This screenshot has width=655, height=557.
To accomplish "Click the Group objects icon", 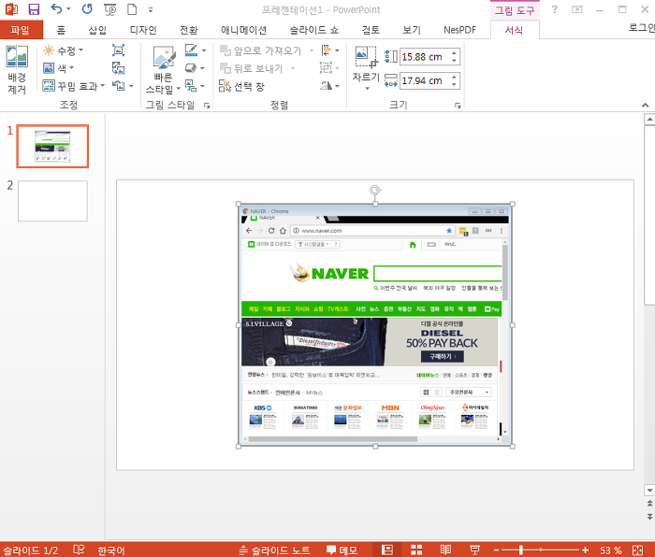I will pos(327,68).
